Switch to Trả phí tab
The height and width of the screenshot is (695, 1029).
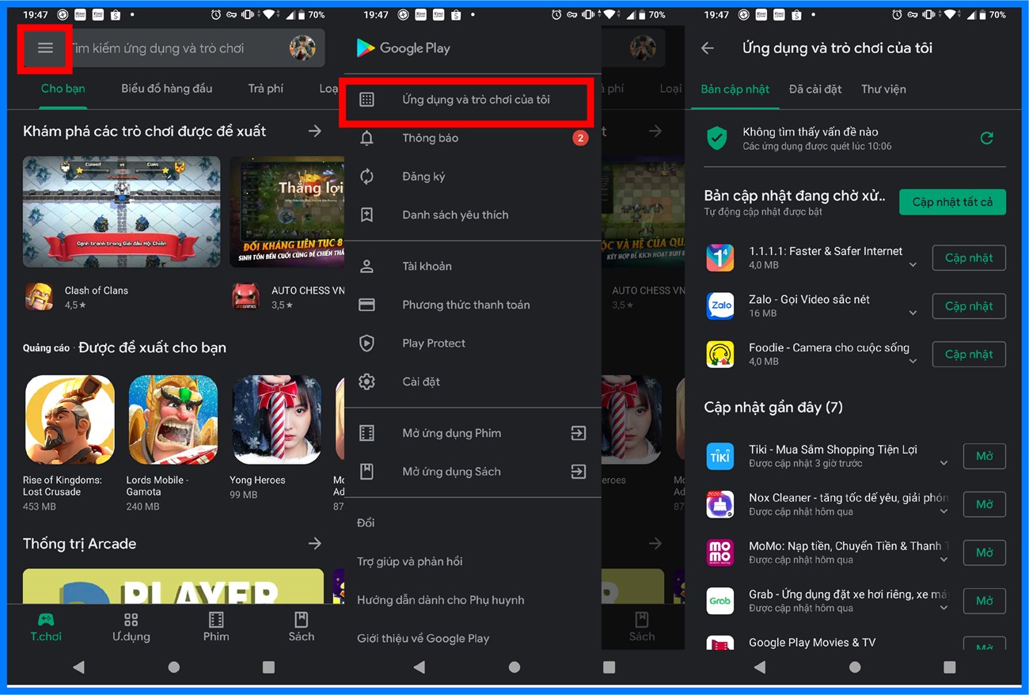point(265,89)
